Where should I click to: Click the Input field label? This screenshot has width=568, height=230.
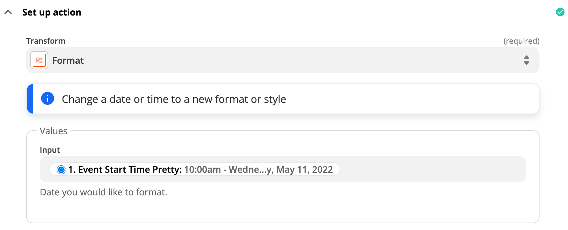pos(50,150)
